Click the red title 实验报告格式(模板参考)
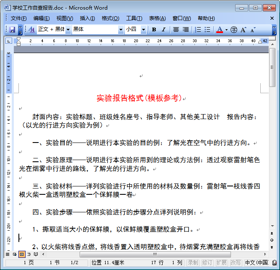The height and width of the screenshot is (270, 280). [139, 98]
